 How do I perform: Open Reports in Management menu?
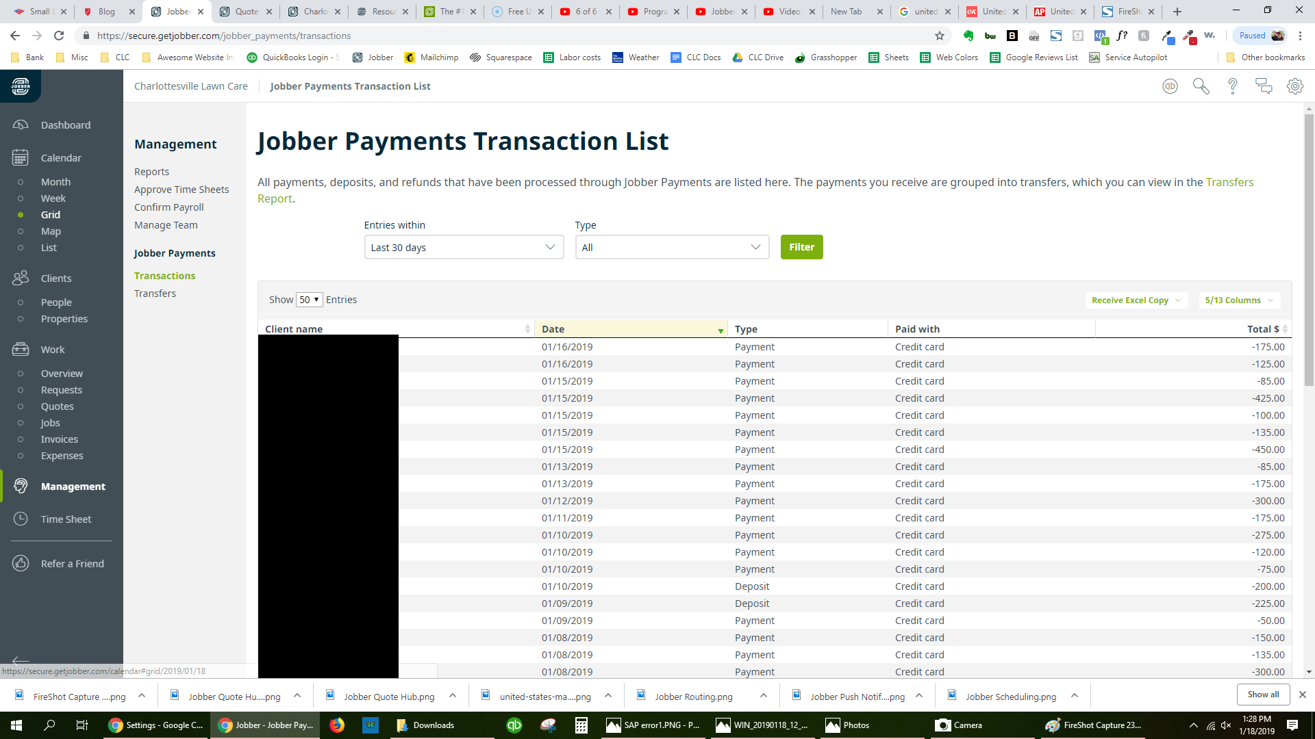[x=151, y=172]
